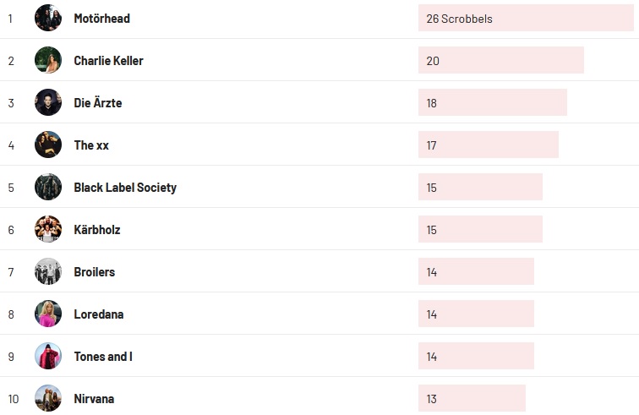This screenshot has width=639, height=415.
Task: Click the Broilers avatar thumbnail
Action: [48, 271]
